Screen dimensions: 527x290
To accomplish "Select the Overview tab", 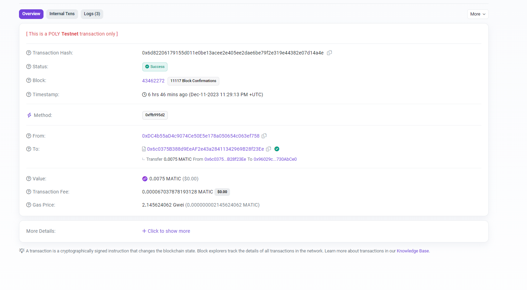I will point(31,14).
